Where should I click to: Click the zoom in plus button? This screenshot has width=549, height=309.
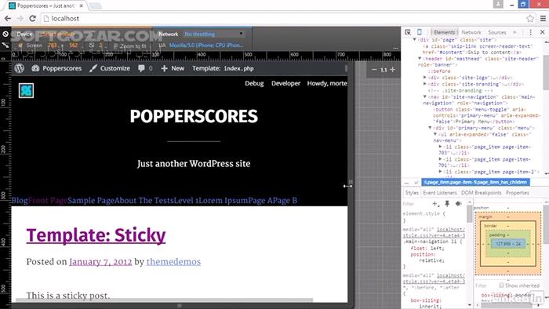tap(393, 70)
